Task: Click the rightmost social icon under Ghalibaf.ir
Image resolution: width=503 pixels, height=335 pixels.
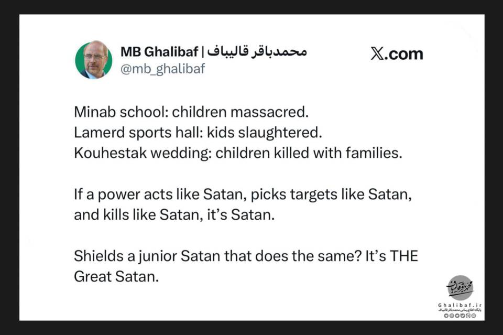Action: 474,316
